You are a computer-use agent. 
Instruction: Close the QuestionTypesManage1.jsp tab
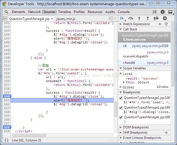(52, 19)
